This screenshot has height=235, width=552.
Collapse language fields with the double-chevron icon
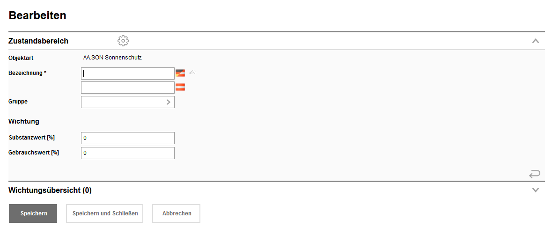click(192, 72)
